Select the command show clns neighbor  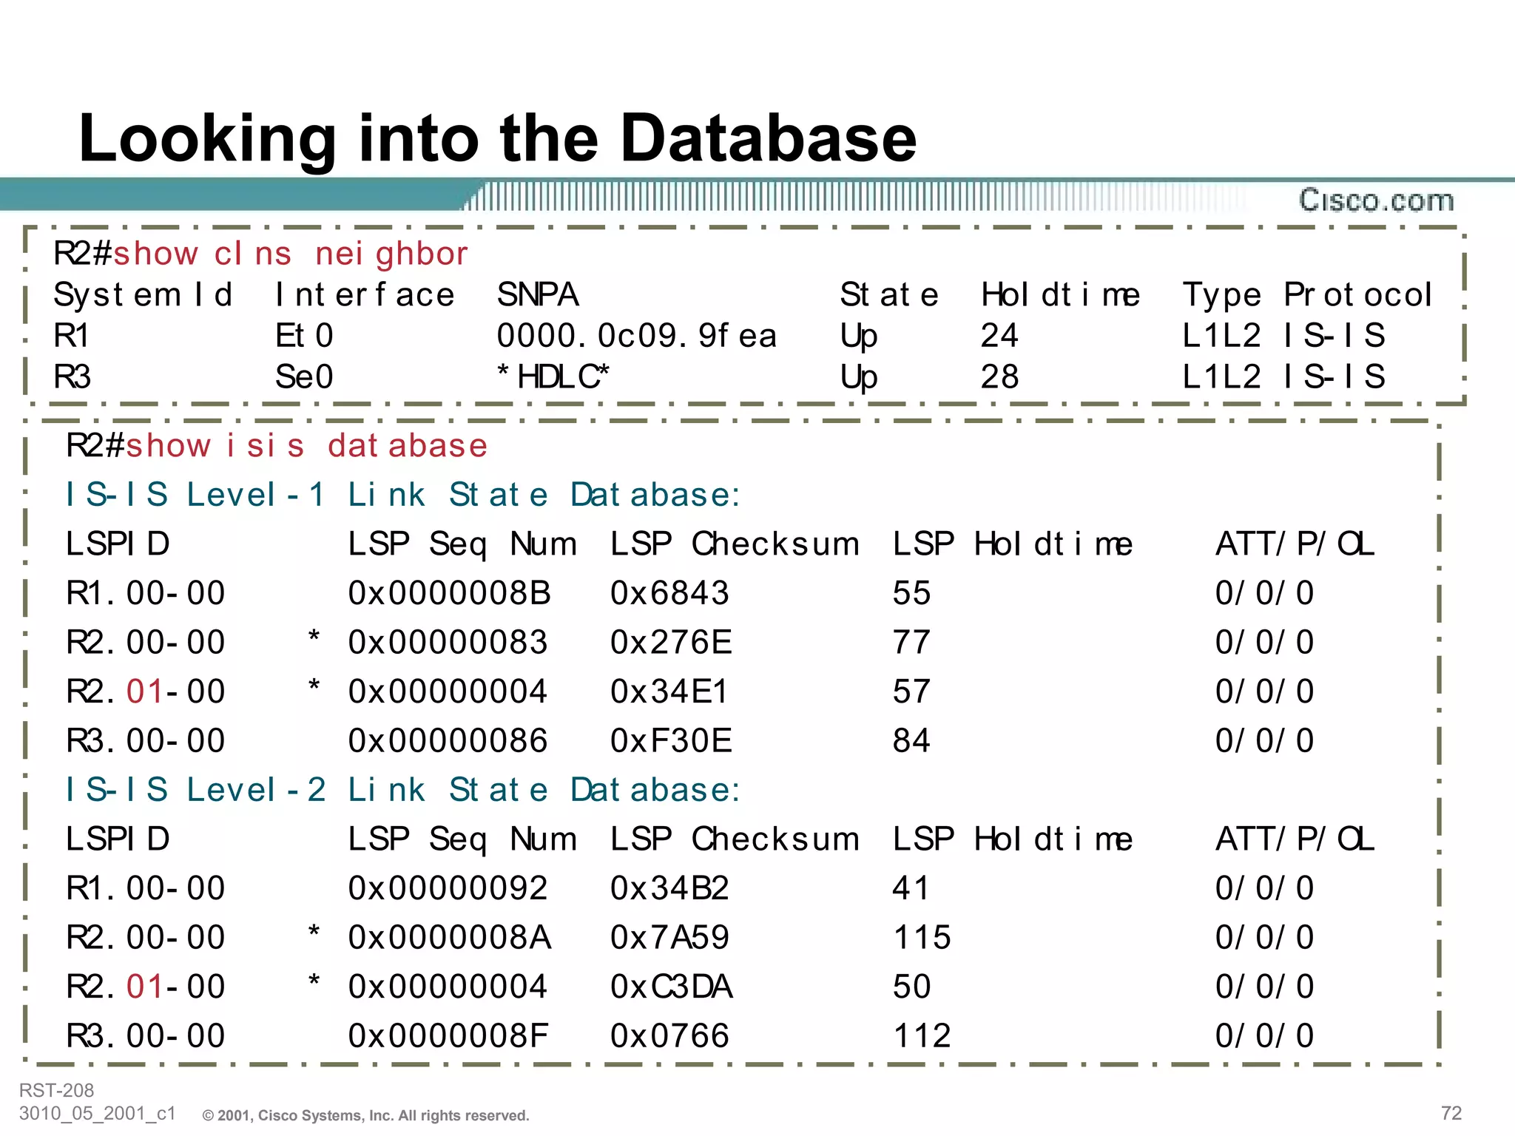click(291, 254)
